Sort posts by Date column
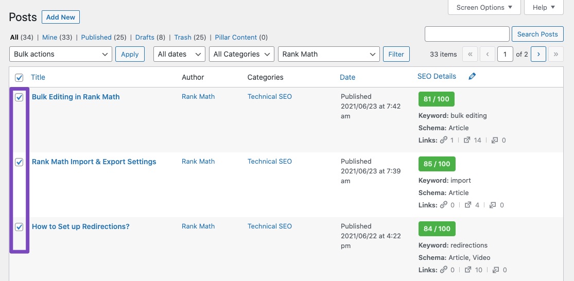Screen dimensions: 574x281 click(x=347, y=77)
